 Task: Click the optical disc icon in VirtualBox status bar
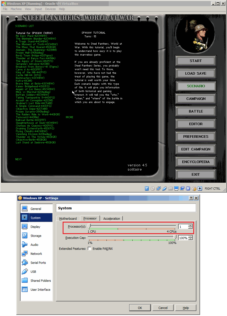tap(153, 188)
